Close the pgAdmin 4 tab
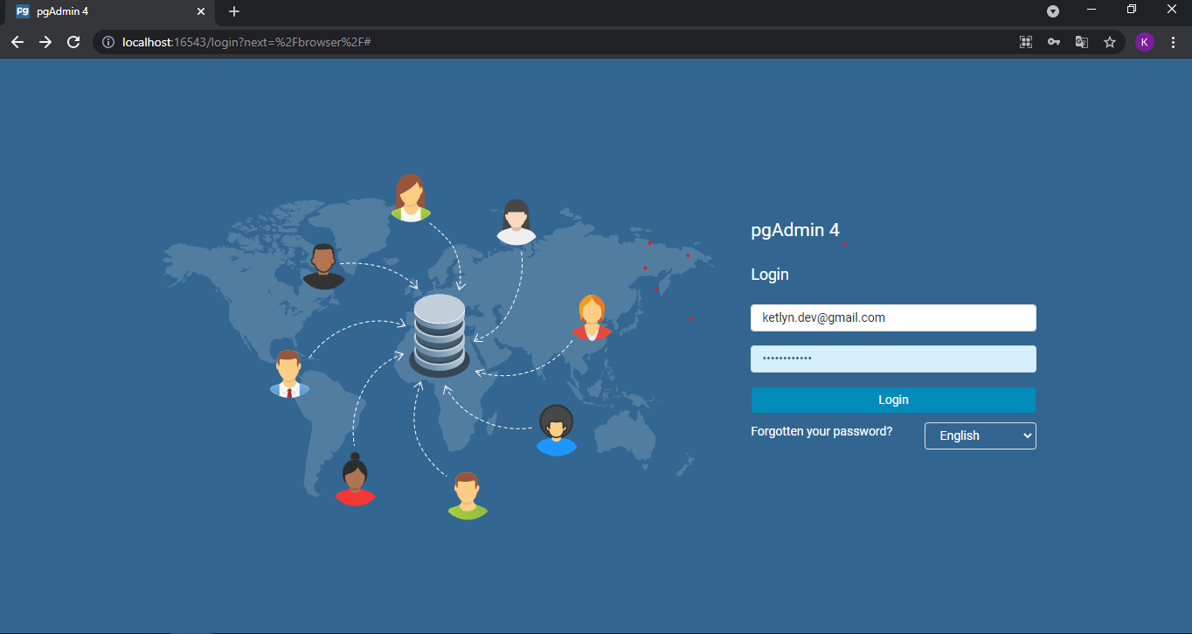 click(x=200, y=11)
